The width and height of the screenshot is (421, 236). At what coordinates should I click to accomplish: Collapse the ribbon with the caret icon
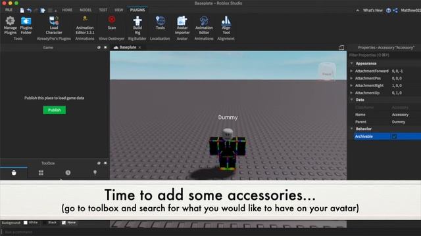click(x=357, y=10)
